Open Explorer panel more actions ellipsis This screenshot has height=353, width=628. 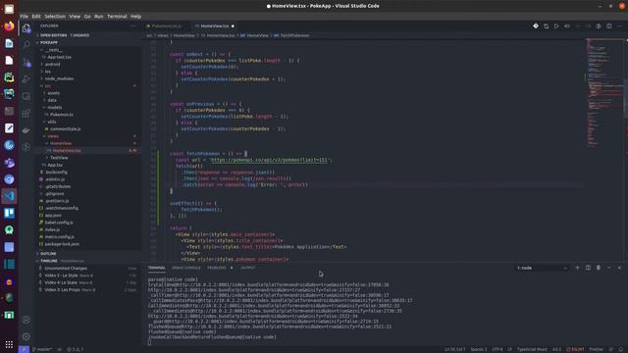[133, 26]
